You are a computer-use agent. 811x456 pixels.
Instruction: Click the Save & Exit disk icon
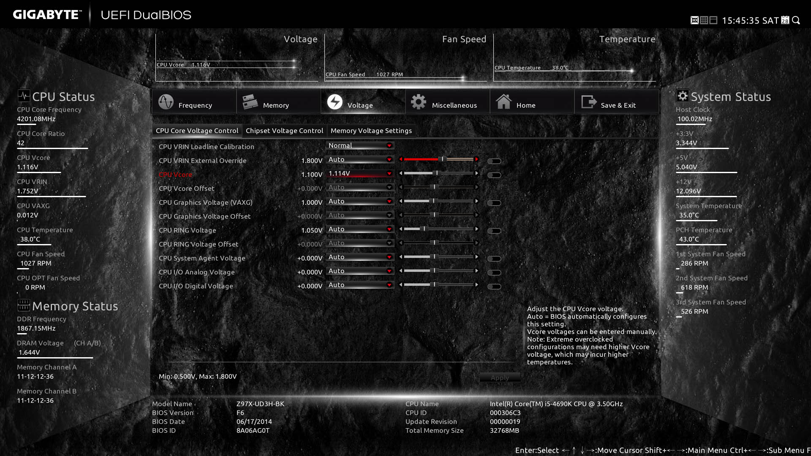(x=588, y=102)
